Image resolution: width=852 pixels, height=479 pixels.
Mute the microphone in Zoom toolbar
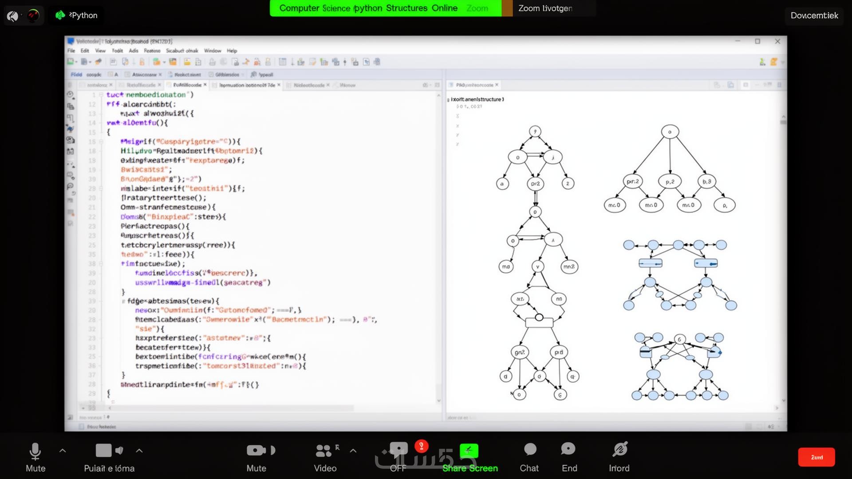[x=35, y=452]
